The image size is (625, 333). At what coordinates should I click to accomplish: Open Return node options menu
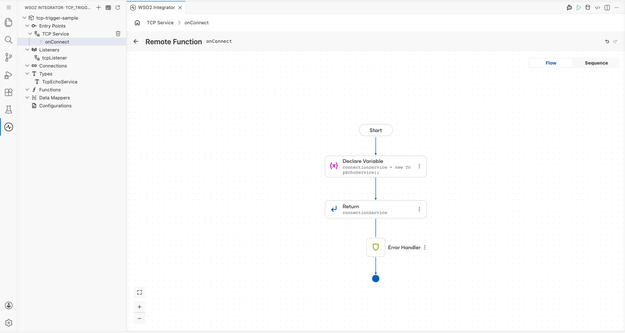pyautogui.click(x=419, y=209)
